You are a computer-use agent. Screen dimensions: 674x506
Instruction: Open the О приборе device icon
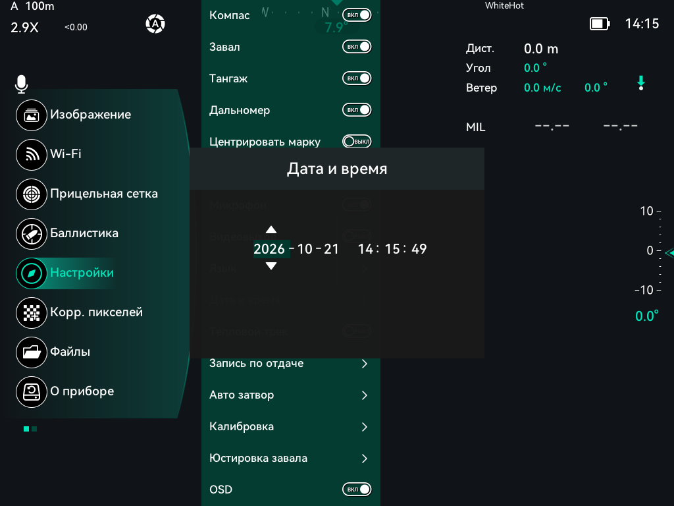click(32, 392)
